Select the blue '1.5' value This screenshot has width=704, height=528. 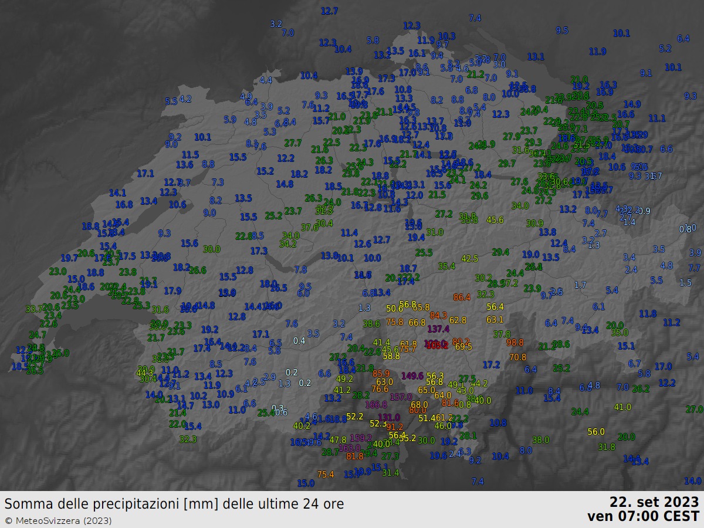685,282
